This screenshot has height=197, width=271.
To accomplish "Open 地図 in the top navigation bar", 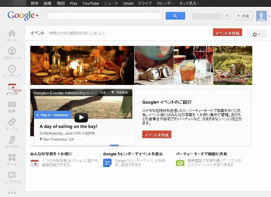I will click(61, 3).
